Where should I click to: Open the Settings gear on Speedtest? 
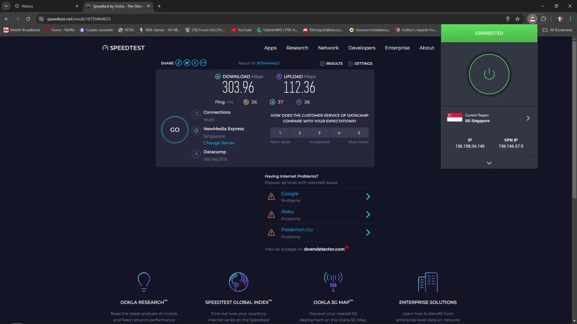coord(360,63)
